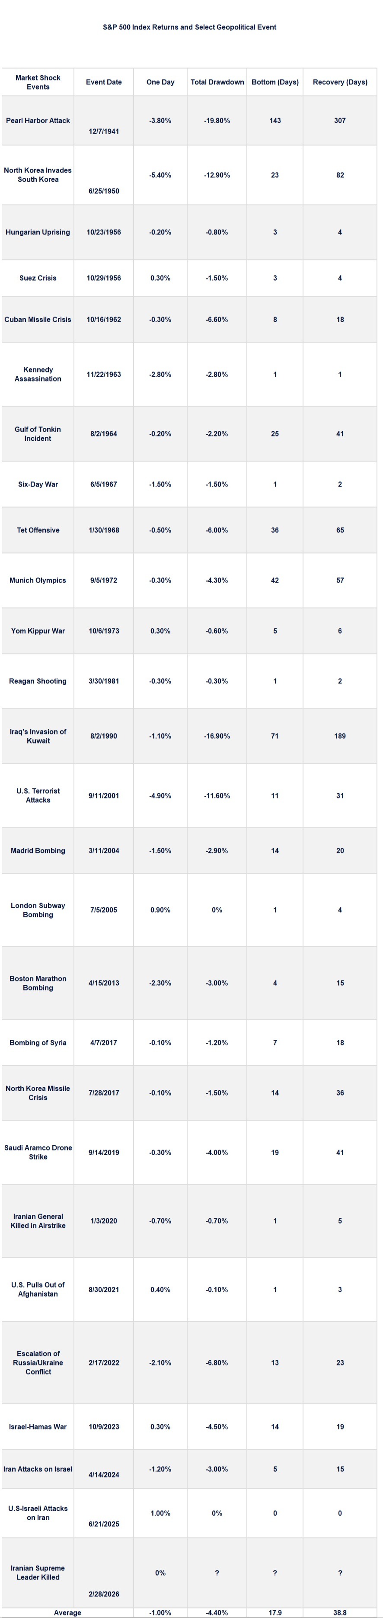Screen dimensions: 383x1618
Task: Click the Event Date column header
Action: pos(104,82)
